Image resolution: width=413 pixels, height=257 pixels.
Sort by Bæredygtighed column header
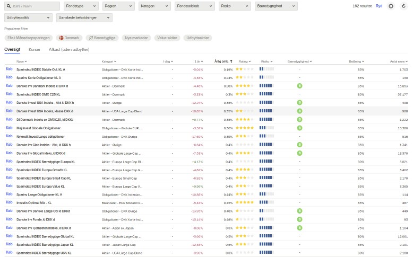click(x=299, y=61)
